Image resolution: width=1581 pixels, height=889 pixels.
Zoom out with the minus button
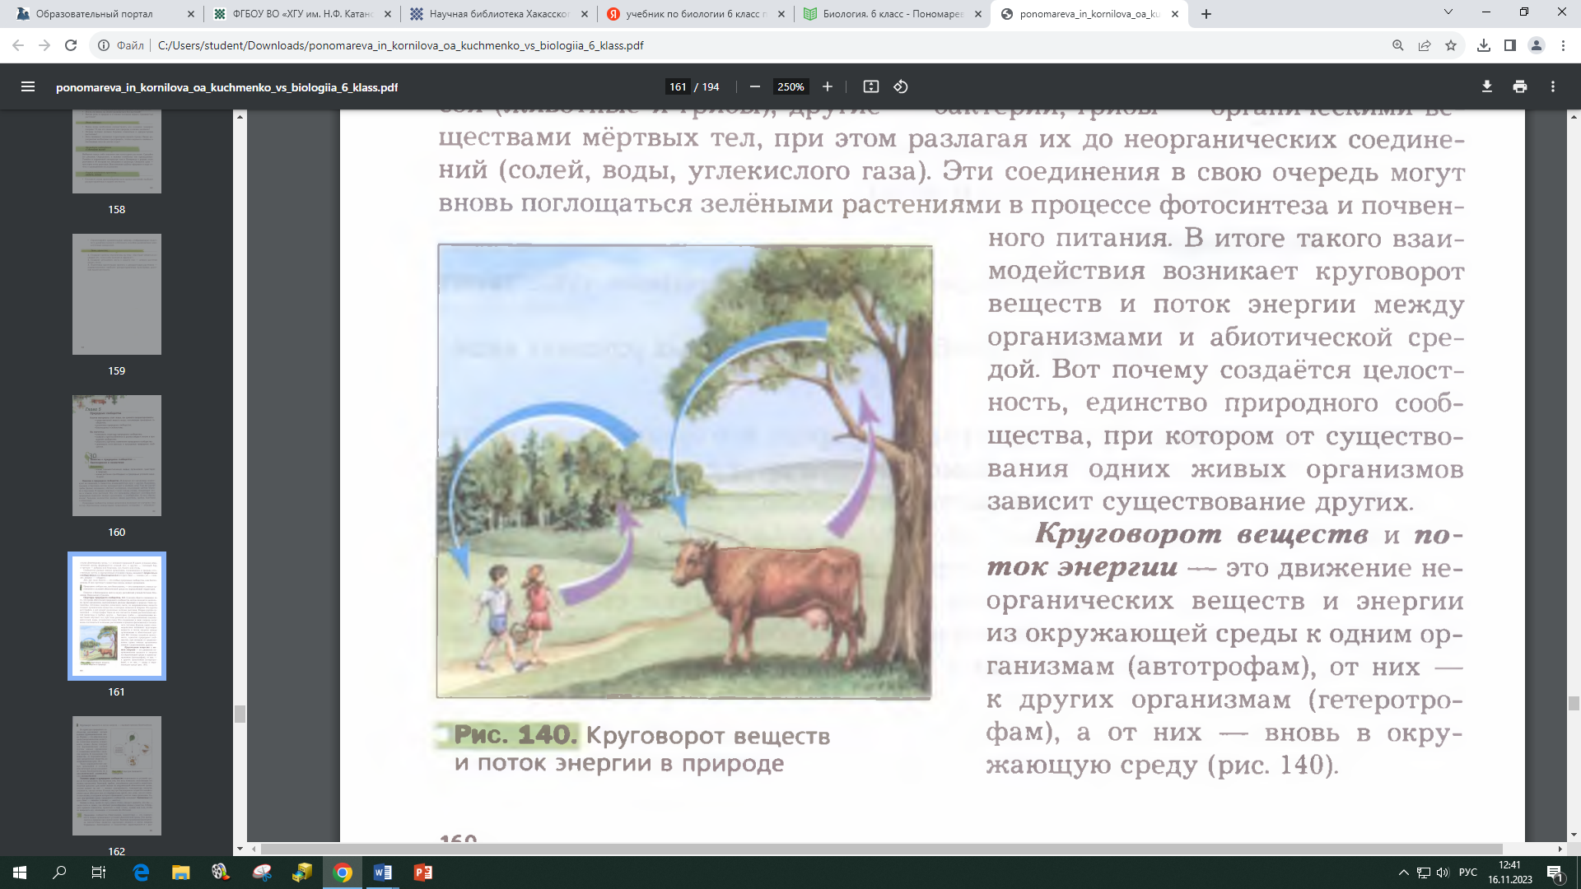coord(755,86)
